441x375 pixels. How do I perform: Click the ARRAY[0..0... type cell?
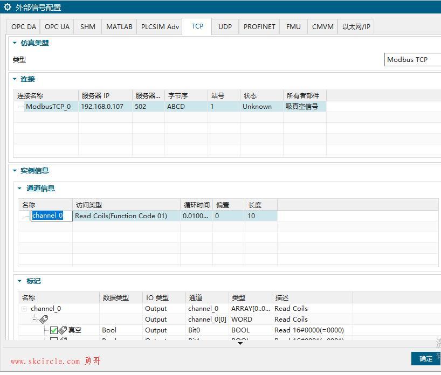coord(250,309)
